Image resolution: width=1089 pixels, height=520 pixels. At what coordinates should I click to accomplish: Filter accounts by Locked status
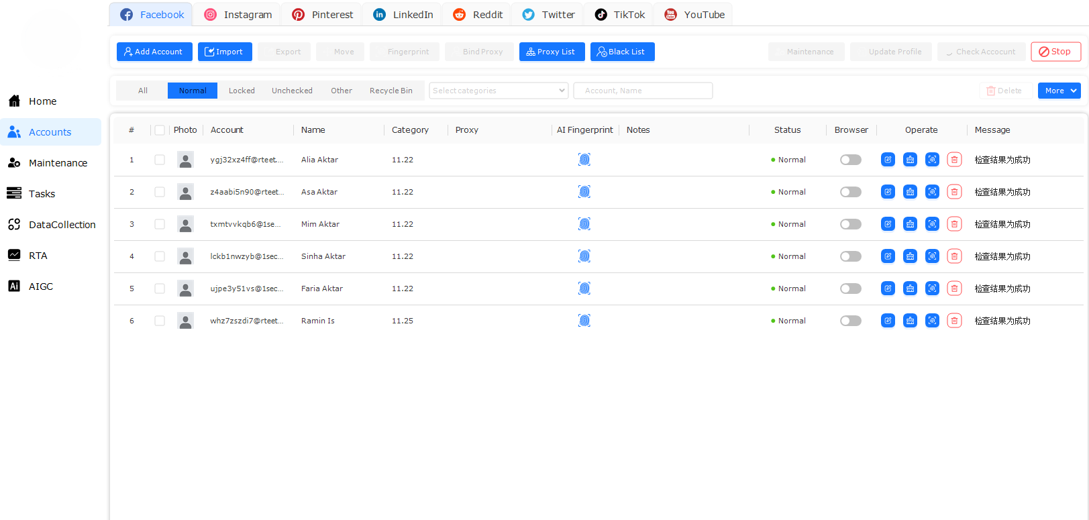coord(242,91)
